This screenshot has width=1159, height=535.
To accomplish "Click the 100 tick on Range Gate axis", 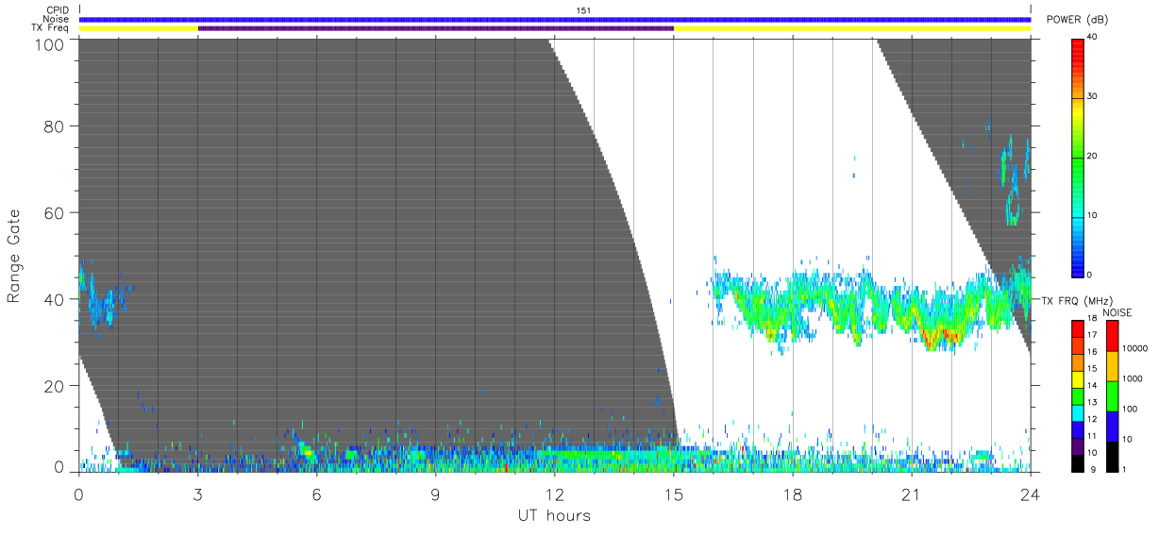I will coord(51,43).
